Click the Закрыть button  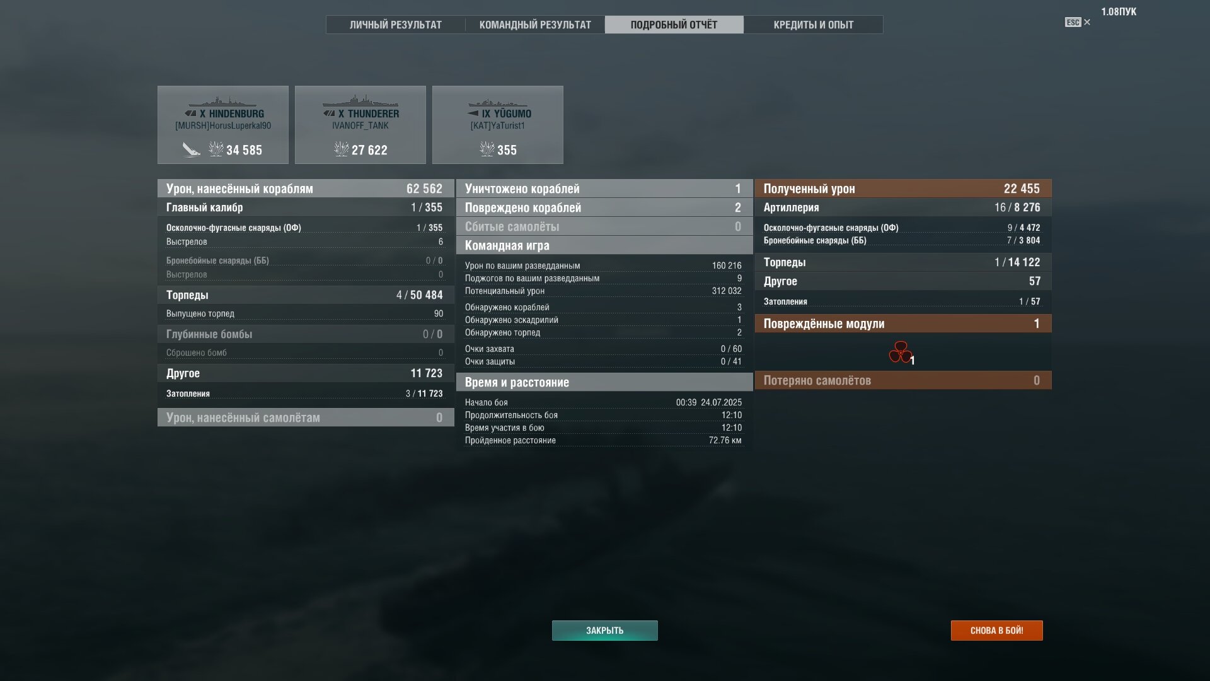tap(605, 631)
